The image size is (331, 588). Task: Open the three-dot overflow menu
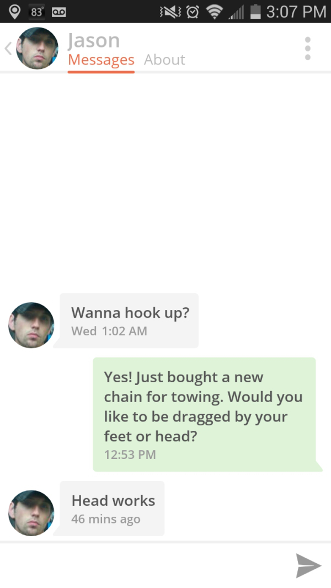[x=308, y=49]
